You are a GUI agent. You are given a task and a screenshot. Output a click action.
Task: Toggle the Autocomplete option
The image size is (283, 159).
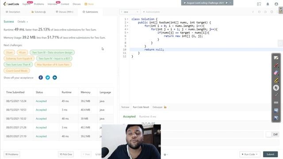point(151,12)
